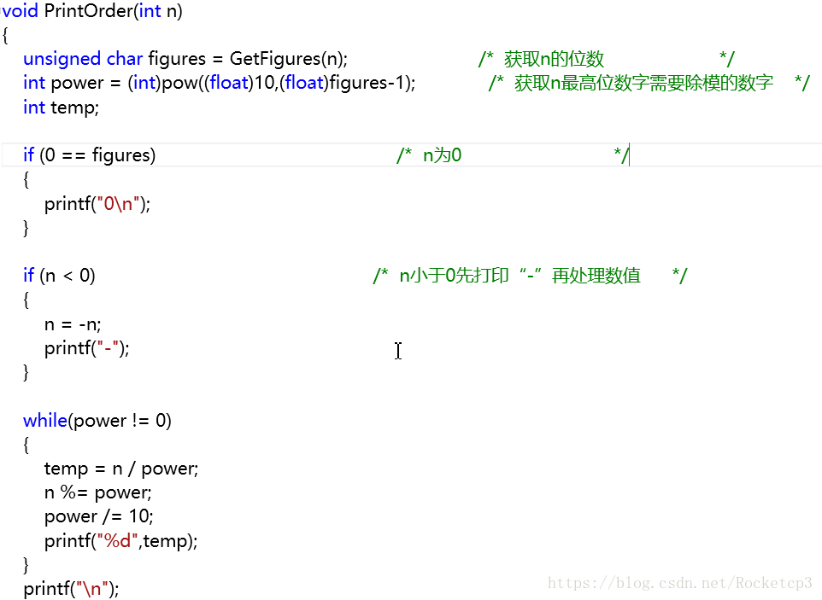Click the line 'unsigned char figures = GetFigures(n);'
Viewport: 822px width, 600px height.
pyautogui.click(x=185, y=59)
